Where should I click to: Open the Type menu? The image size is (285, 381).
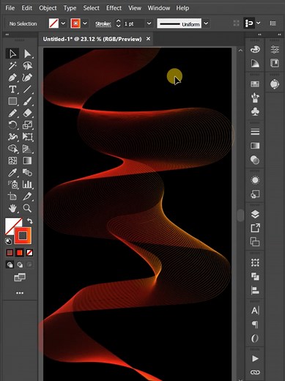(x=70, y=8)
